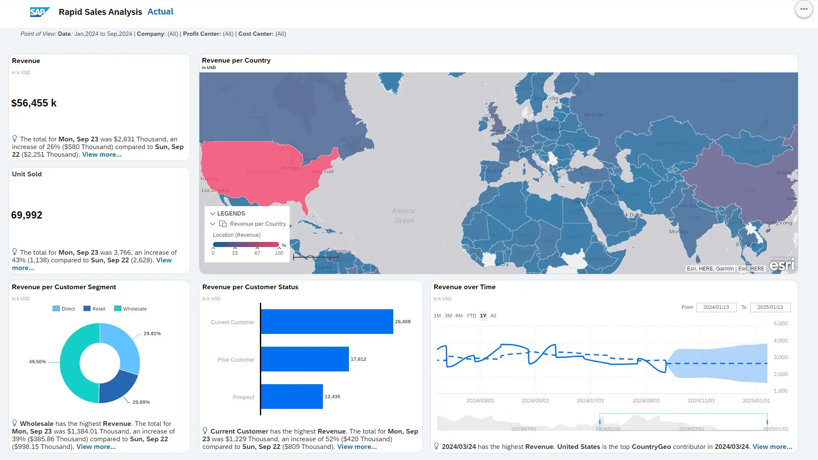The width and height of the screenshot is (818, 460).
Task: Click the Revenue over Time insight lightbulb
Action: coord(437,446)
